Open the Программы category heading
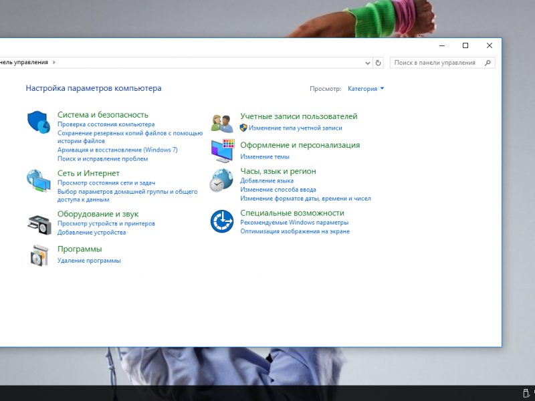The image size is (535, 401). tap(80, 249)
